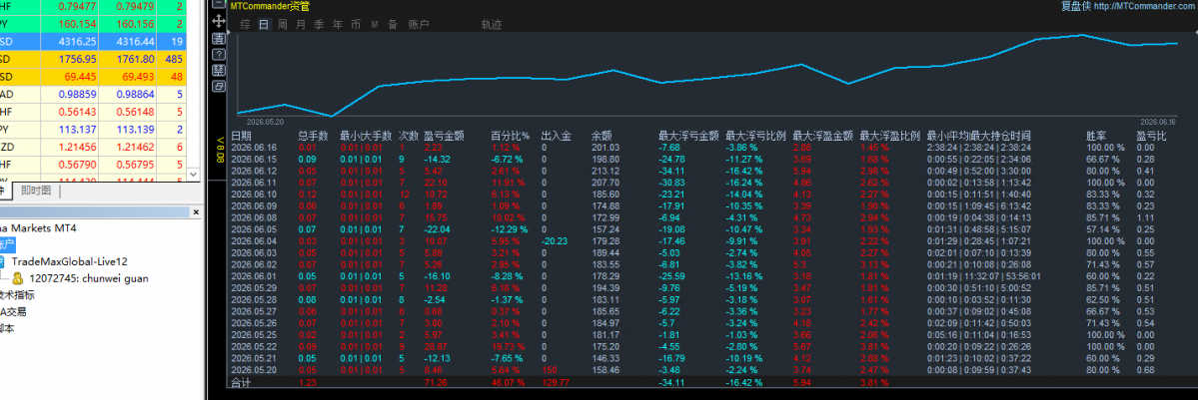Click the overlapping windows icon
1198x400 pixels.
pyautogui.click(x=219, y=86)
